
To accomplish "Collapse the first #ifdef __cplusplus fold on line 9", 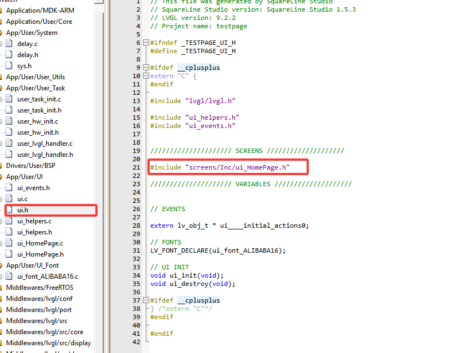I will coord(145,68).
